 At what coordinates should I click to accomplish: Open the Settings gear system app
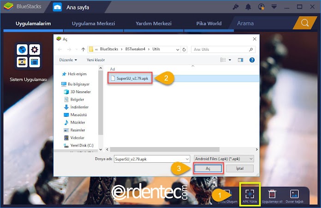pos(35,49)
